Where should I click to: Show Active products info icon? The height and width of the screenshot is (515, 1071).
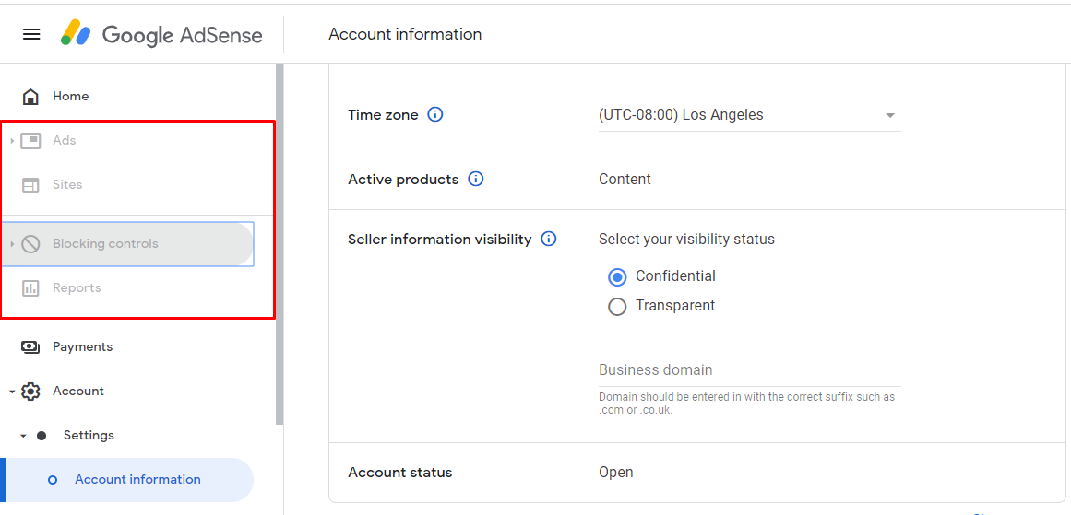click(x=476, y=180)
